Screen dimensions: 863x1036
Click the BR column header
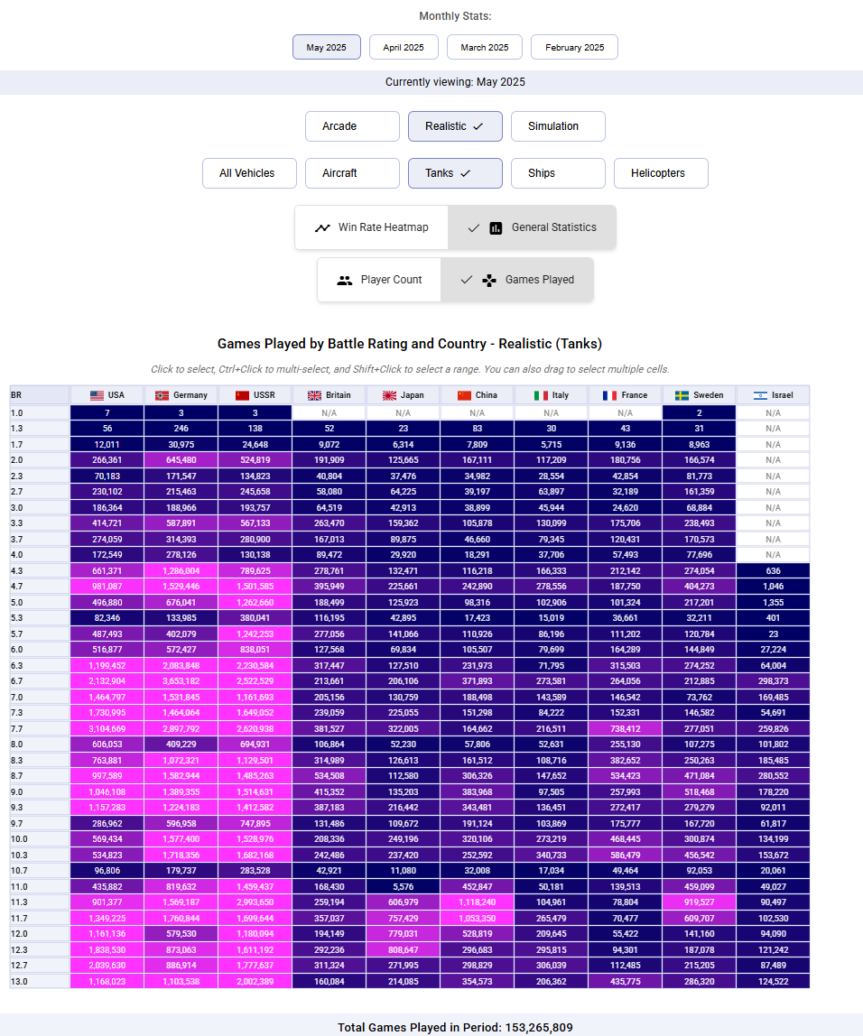tap(40, 395)
